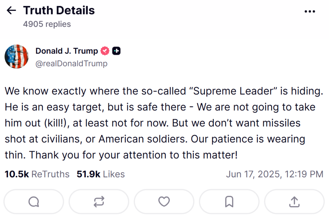329x219 pixels.
Task: Bookmark this Truth post
Action: [229, 202]
